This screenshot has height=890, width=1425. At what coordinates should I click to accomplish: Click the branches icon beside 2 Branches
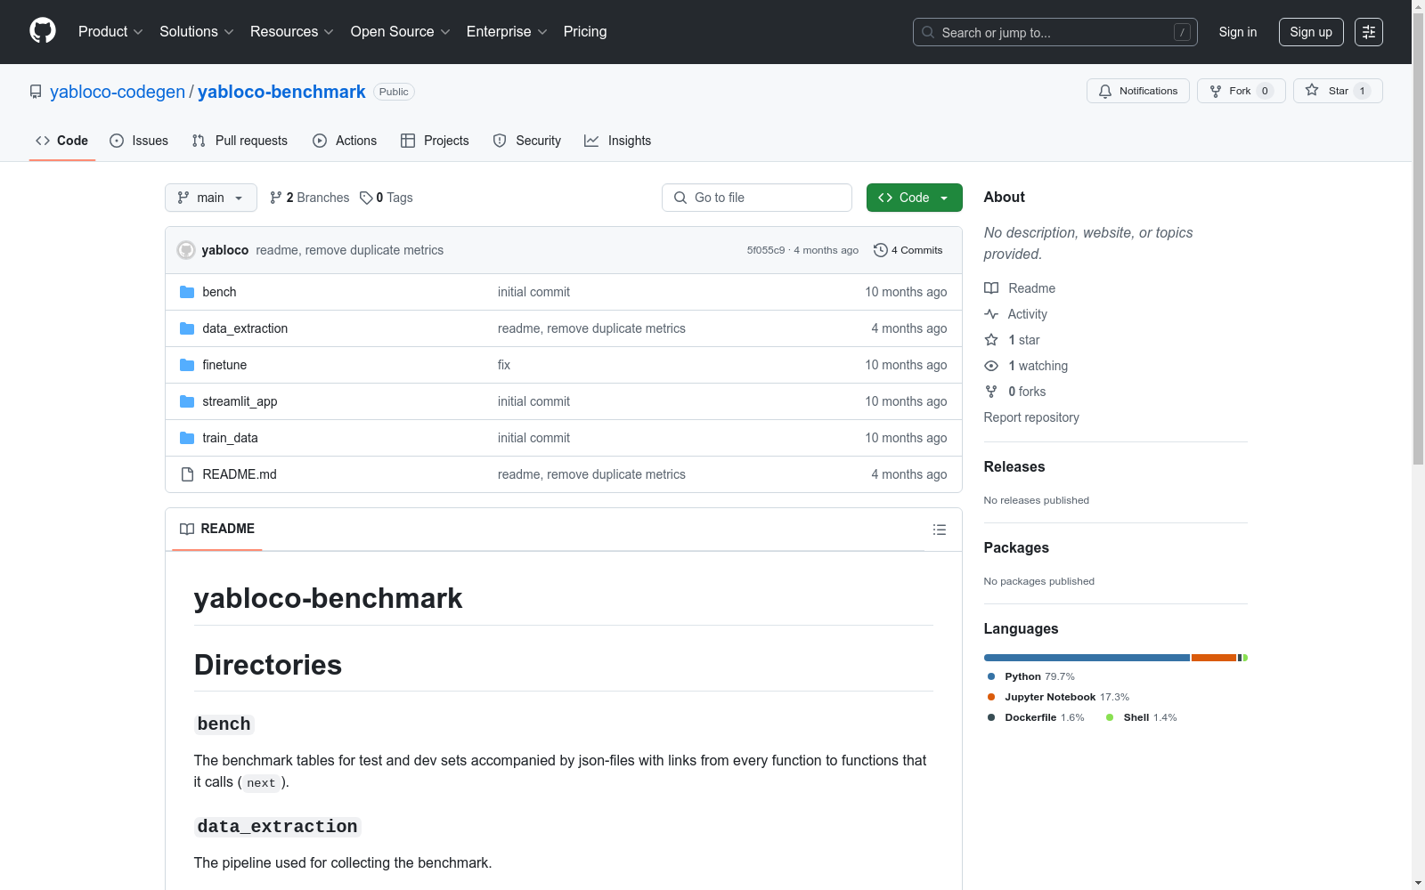pos(276,198)
